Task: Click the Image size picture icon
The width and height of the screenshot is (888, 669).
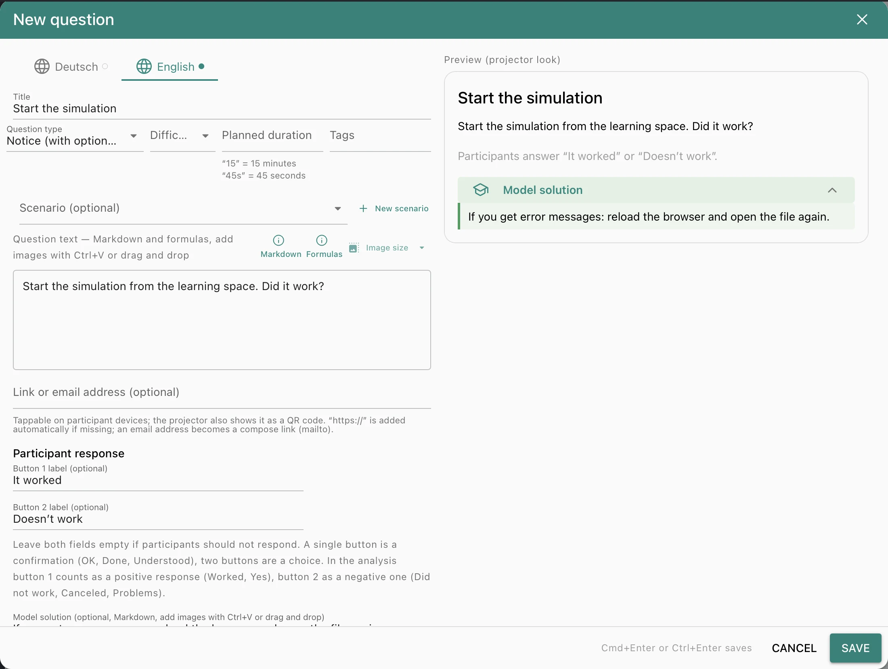Action: (x=354, y=248)
